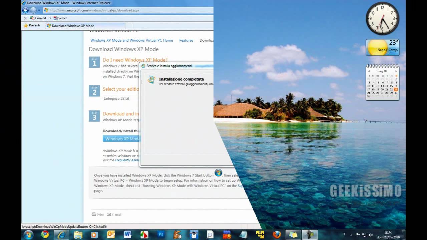Open Windows Media Player from taskbar
This screenshot has width=427, height=240.
[94, 235]
